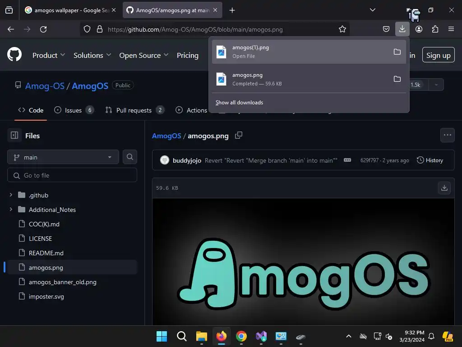Open the LICENSE file
This screenshot has width=462, height=347.
40,239
